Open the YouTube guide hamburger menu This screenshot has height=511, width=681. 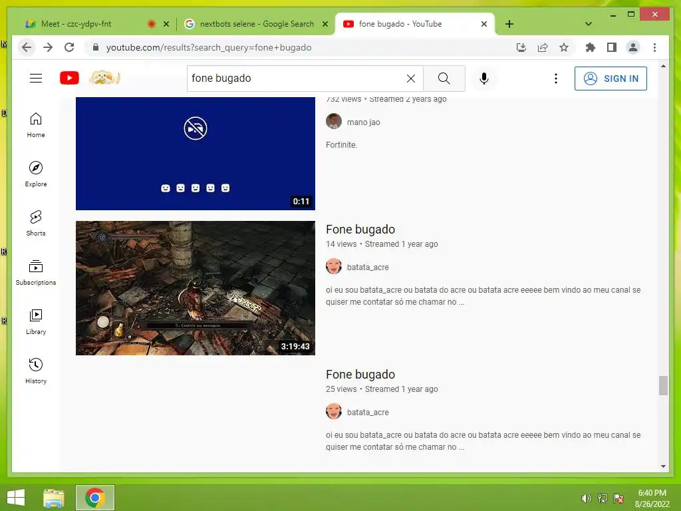coord(36,79)
